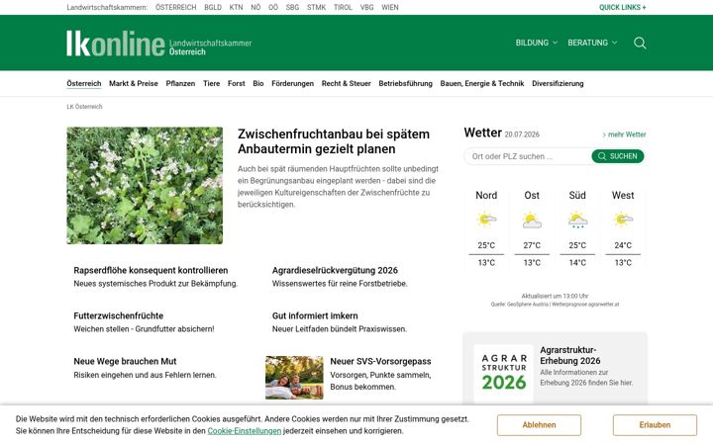Select STMK chamber link
The width and height of the screenshot is (713, 445).
tap(316, 7)
